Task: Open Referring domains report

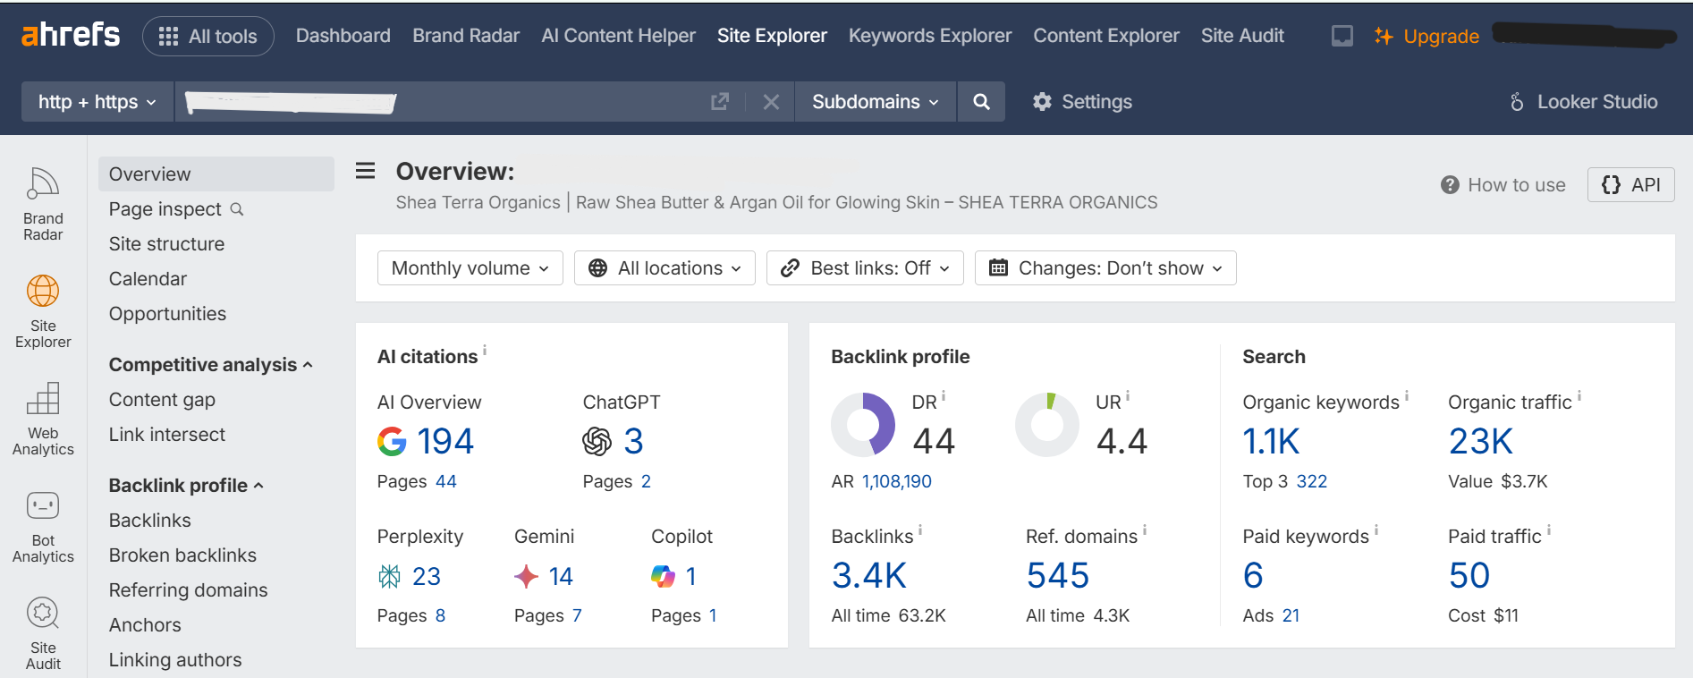Action: click(188, 590)
